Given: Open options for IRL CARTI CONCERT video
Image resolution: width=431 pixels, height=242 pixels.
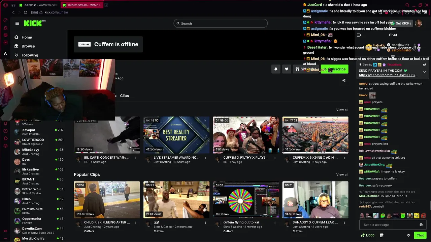Looking at the screenshot, I should tap(136, 158).
